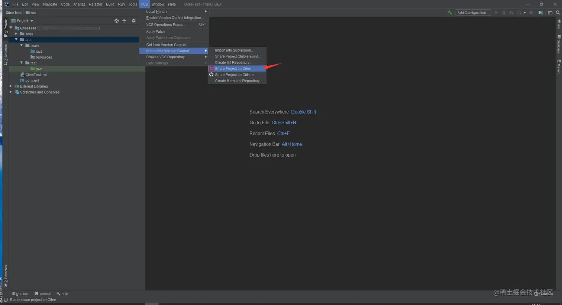562x305 pixels.
Task: Click the Collapse All icon in Project panel
Action: click(x=124, y=21)
